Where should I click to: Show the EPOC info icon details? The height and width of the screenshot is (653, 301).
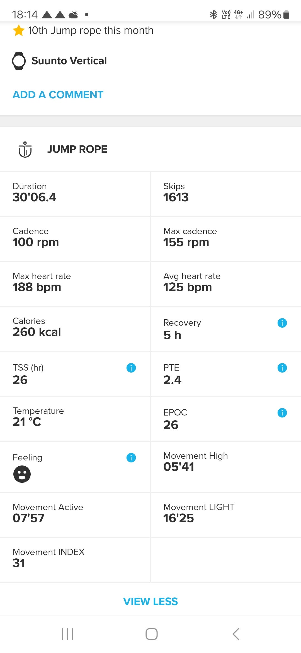(282, 413)
